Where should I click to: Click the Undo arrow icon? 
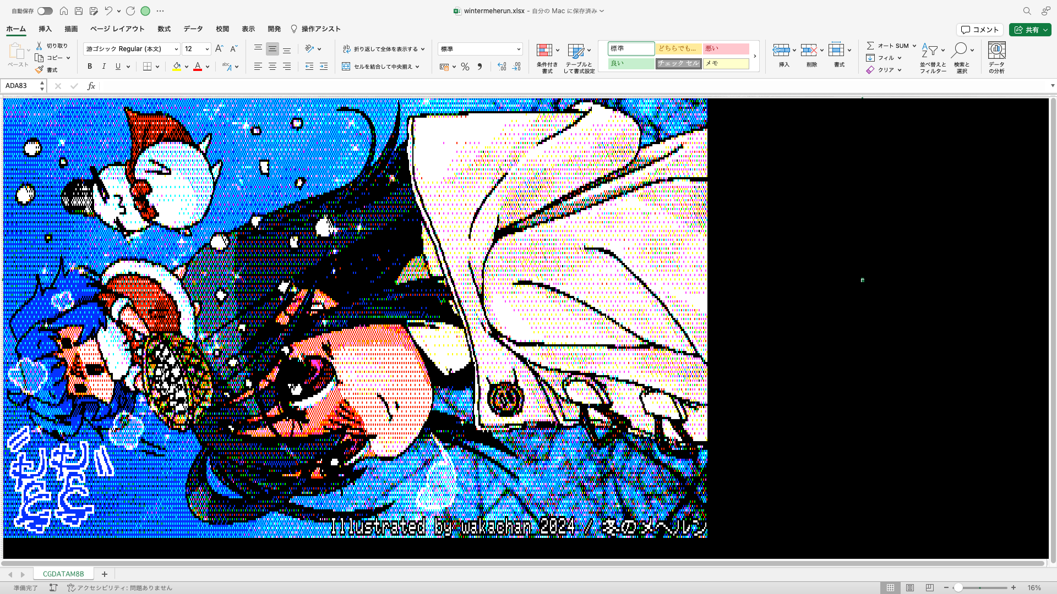coord(108,11)
